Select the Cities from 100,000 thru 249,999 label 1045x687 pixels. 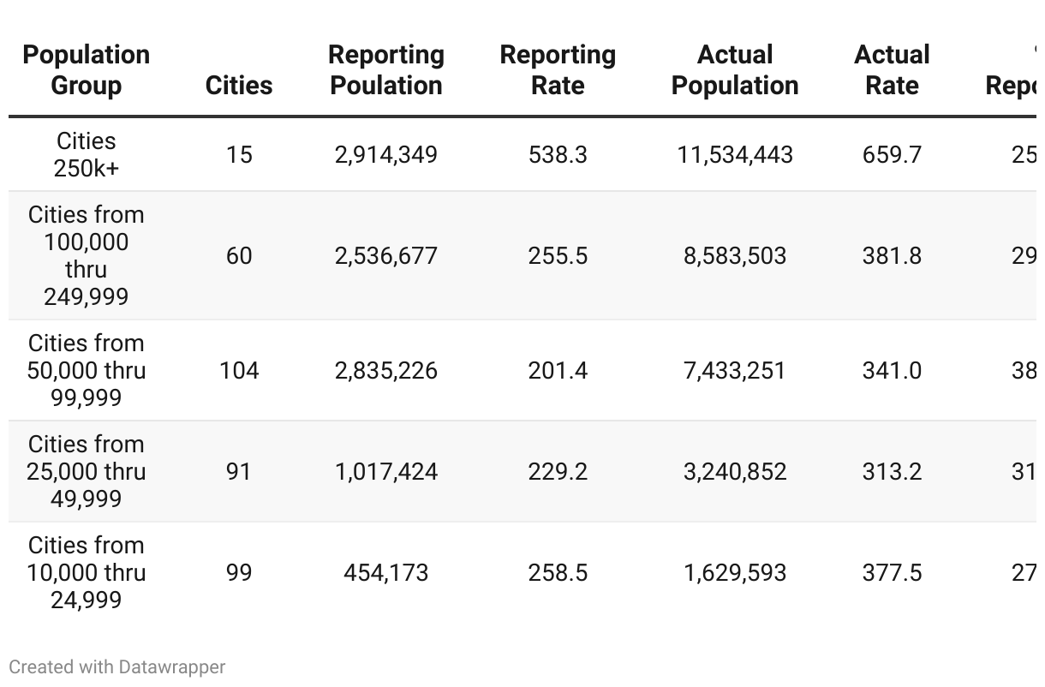(x=86, y=255)
